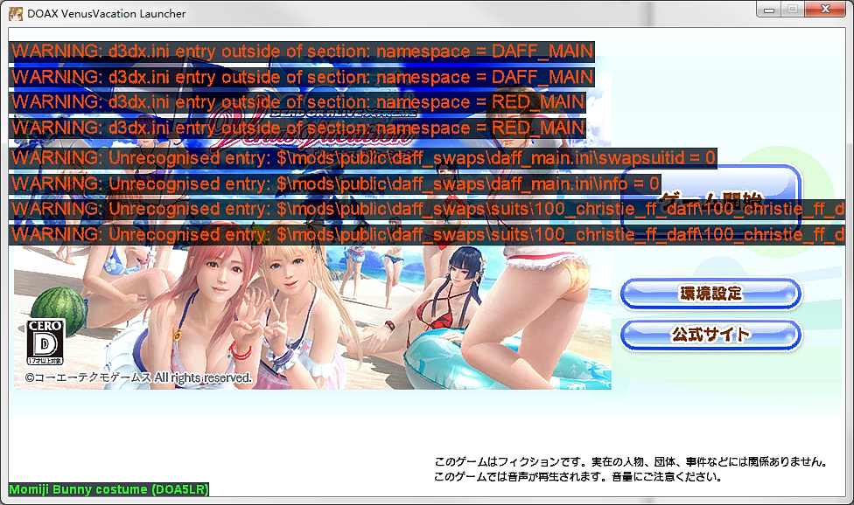Click the last 100_christie_ff_daff warning line
Image resolution: width=854 pixels, height=505 pixels.
coord(427,235)
